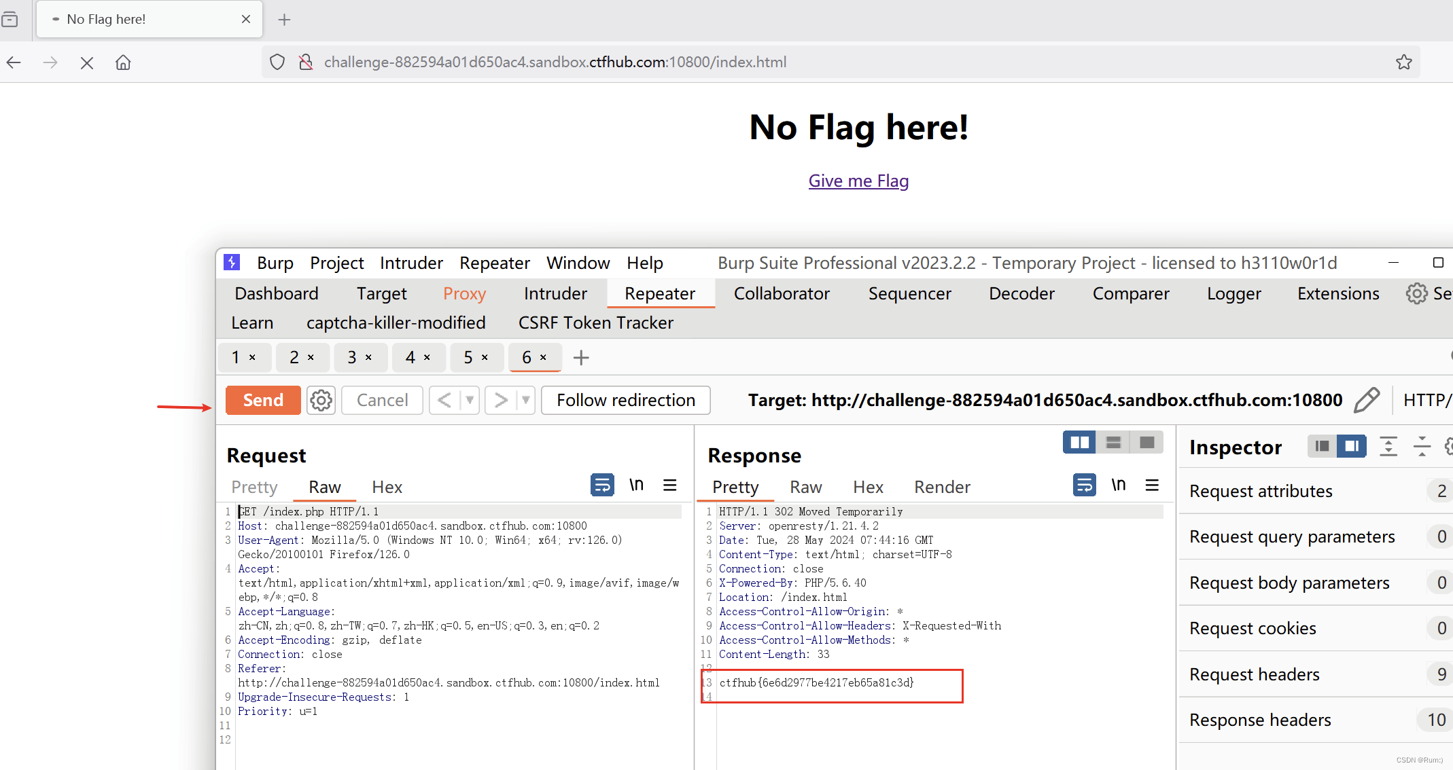
Task: Open previous history dropdown arrow
Action: (470, 400)
